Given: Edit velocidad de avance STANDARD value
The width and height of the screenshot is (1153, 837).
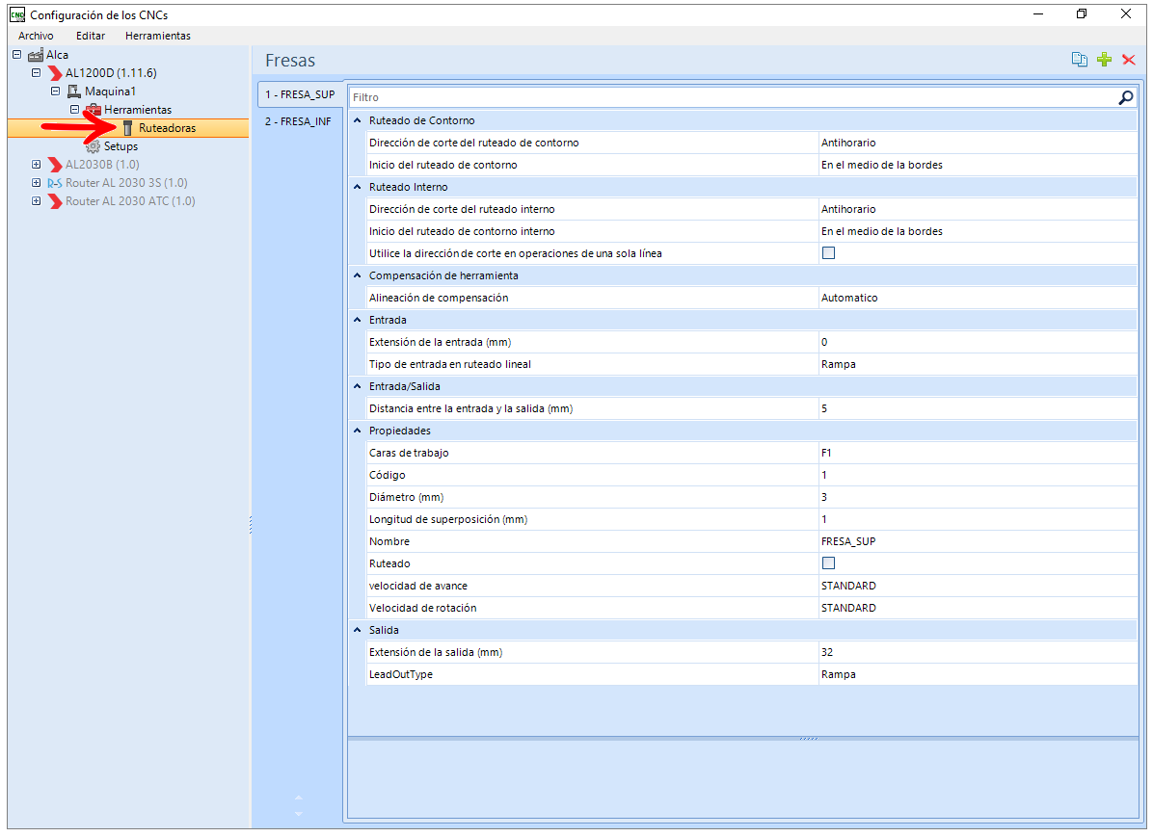Looking at the screenshot, I should coord(978,586).
